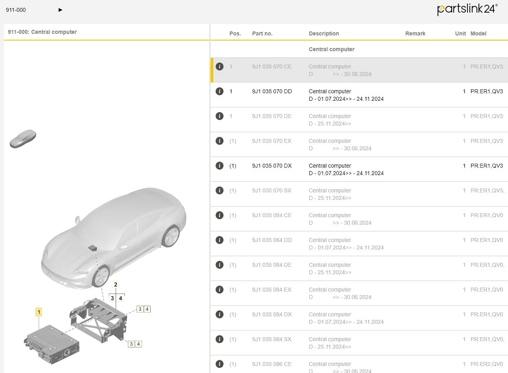The height and width of the screenshot is (373, 508).
Task: Open info for part 9J1 035 084 EX
Action: (x=220, y=290)
